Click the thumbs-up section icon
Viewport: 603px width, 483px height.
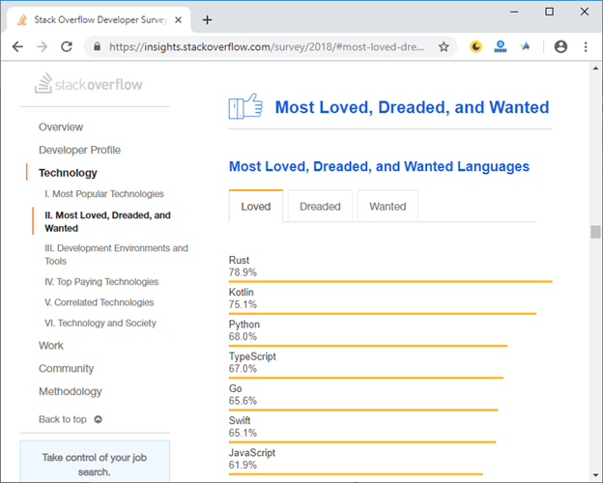pos(245,106)
